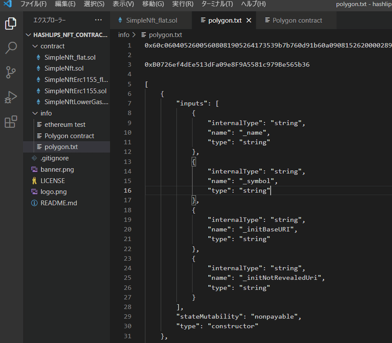392x343 pixels.
Task: Collapse the HASHLIPS_NFT_CONTRAC... root folder
Action: 28,35
